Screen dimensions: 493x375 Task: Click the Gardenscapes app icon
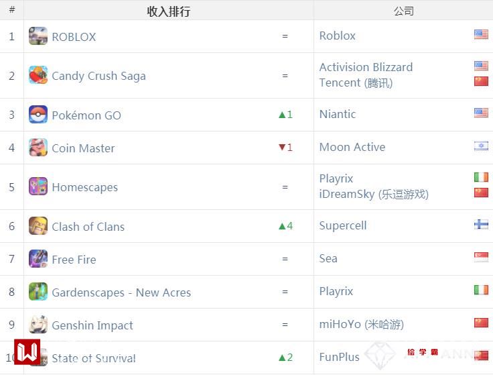coord(38,292)
